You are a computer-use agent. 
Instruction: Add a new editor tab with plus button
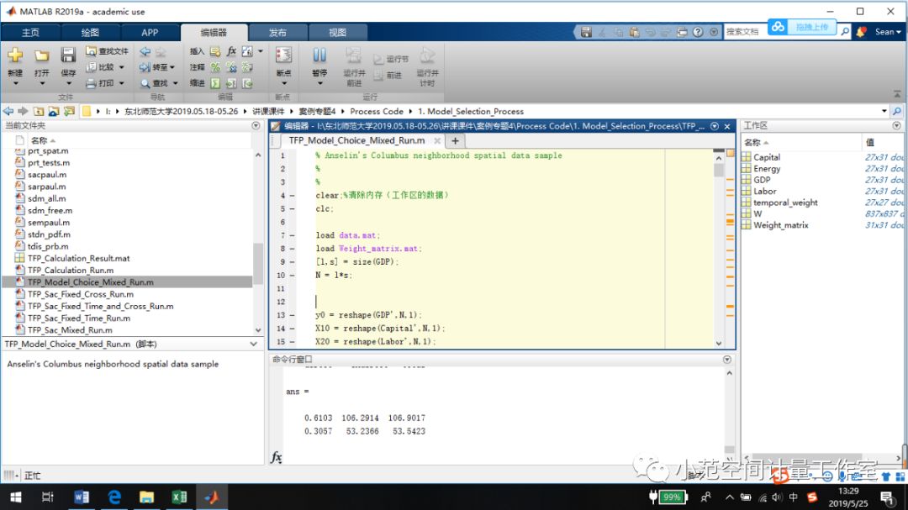point(455,140)
